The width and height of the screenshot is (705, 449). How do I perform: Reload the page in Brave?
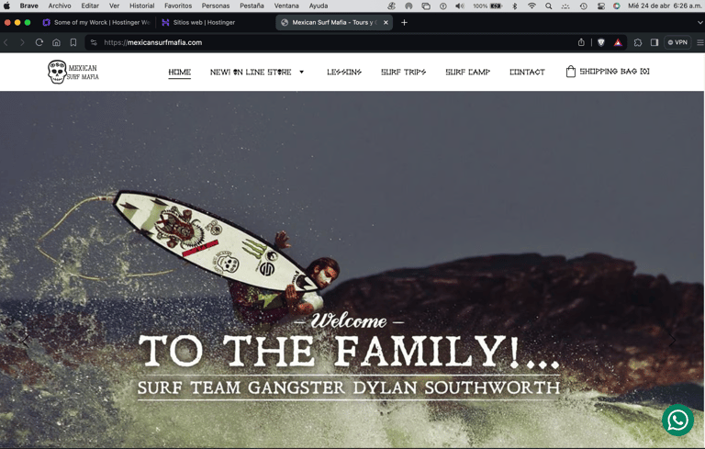point(39,42)
